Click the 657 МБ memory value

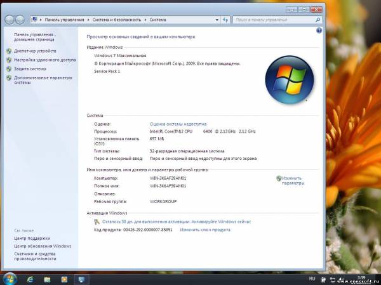(x=157, y=139)
